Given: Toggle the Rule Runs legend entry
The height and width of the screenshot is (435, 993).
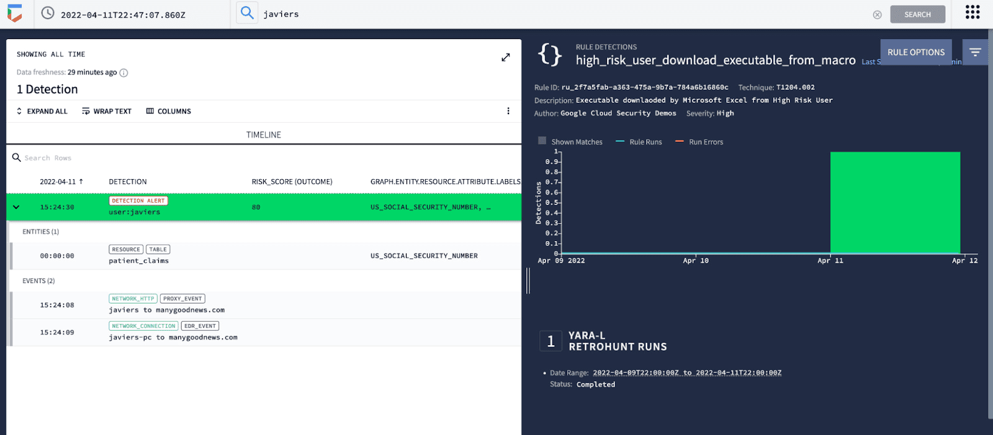Looking at the screenshot, I should [639, 142].
